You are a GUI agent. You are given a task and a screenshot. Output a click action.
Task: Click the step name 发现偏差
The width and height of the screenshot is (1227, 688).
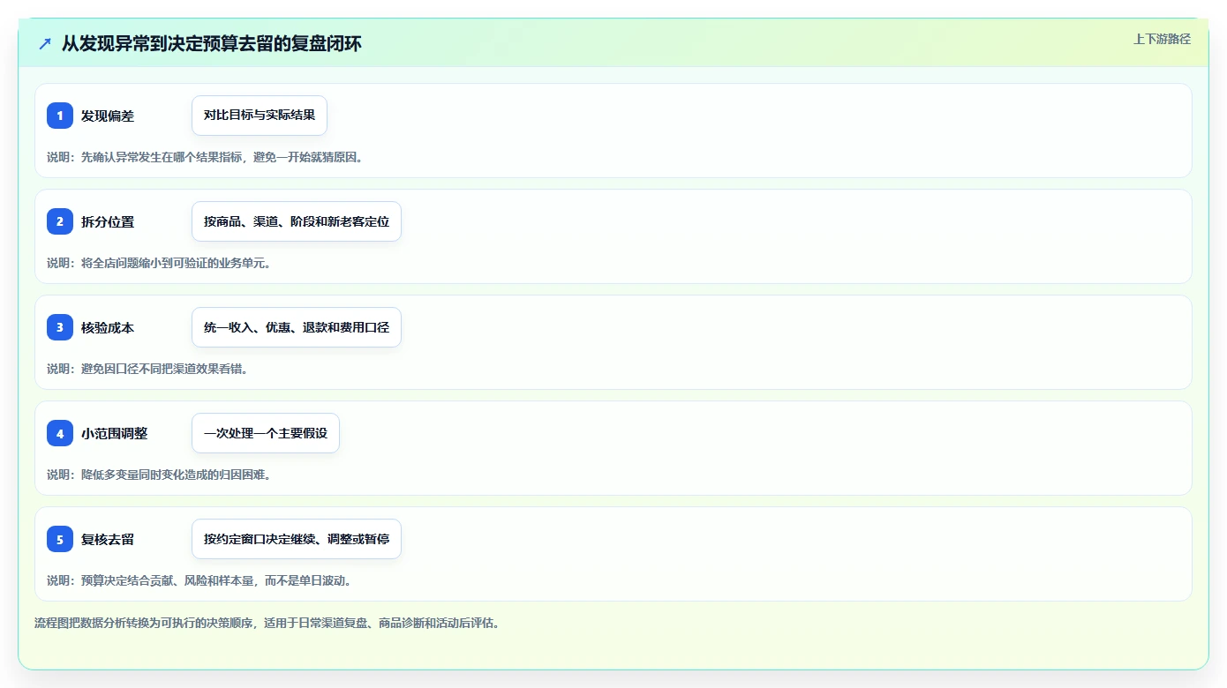pos(108,116)
